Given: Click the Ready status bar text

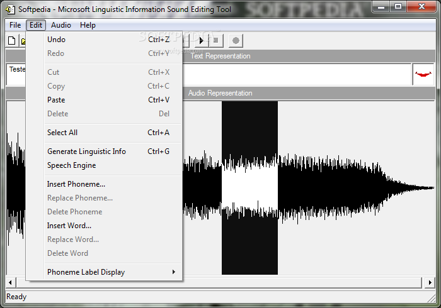Looking at the screenshot, I should click(16, 297).
